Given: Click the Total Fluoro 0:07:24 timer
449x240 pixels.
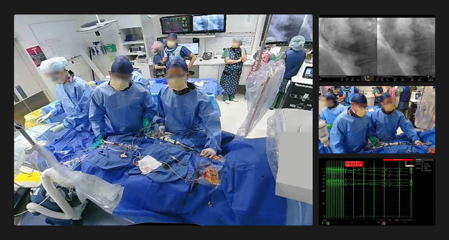Looking at the screenshot, I should [431, 79].
